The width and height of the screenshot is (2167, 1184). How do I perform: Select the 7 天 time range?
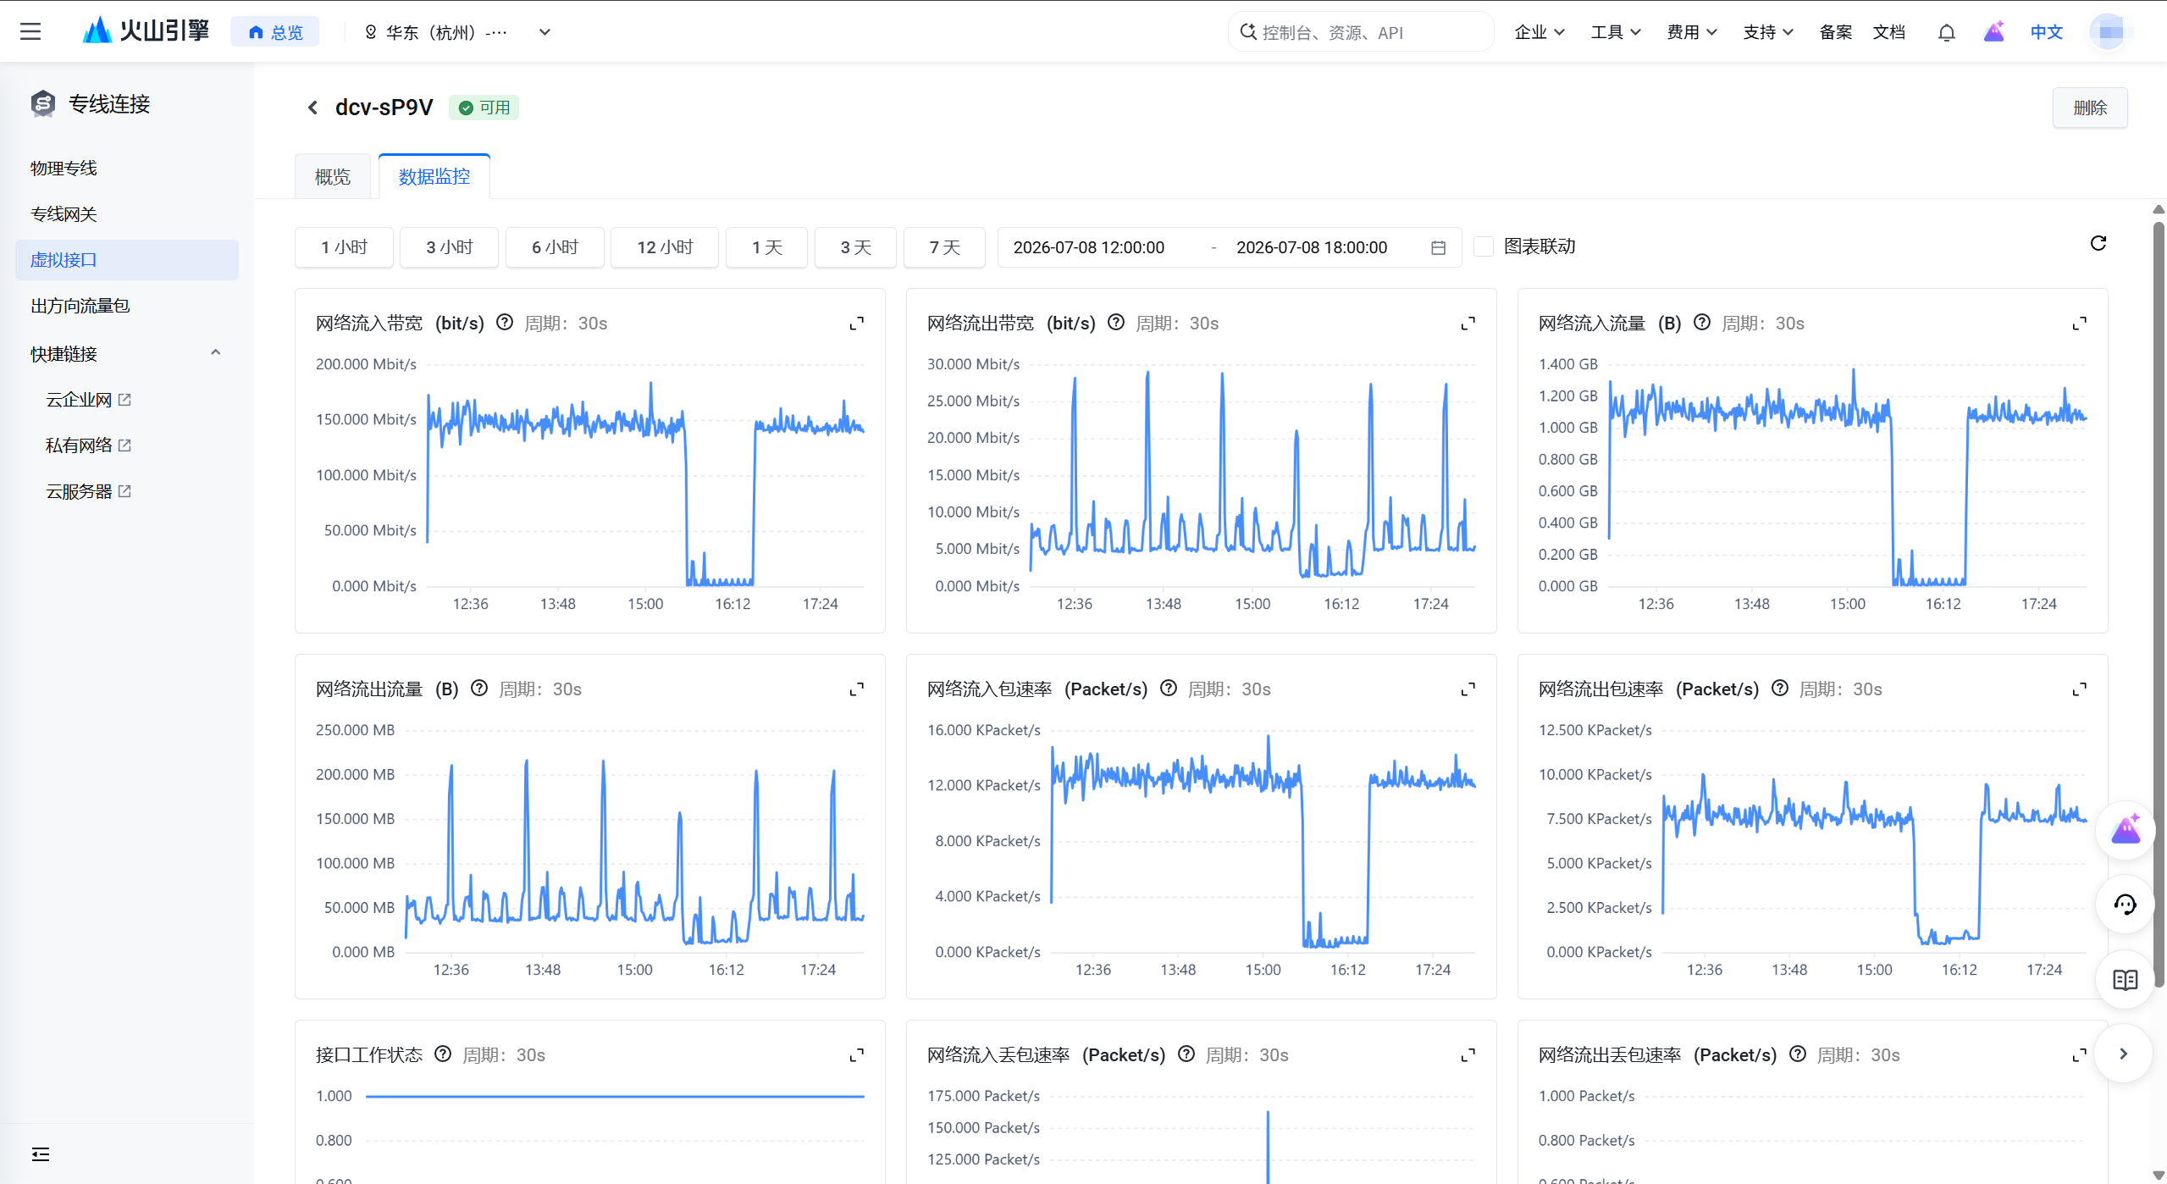click(944, 247)
